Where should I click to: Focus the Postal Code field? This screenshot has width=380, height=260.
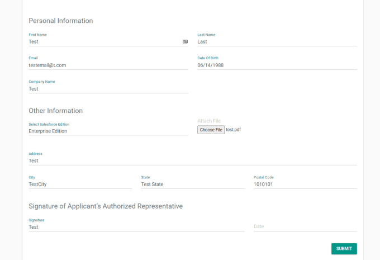click(x=305, y=185)
